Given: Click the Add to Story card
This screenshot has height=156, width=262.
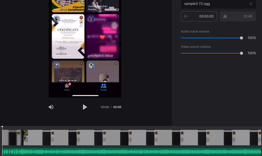Looking at the screenshot, I should click(x=68, y=6).
